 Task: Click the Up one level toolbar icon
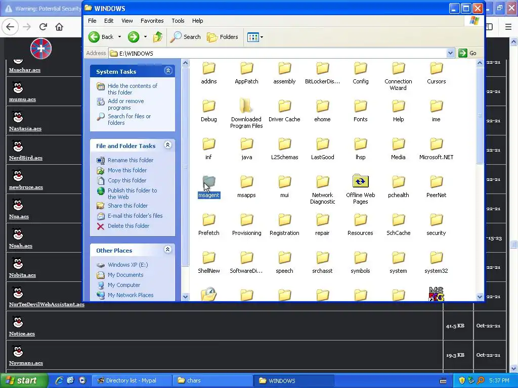tap(158, 37)
